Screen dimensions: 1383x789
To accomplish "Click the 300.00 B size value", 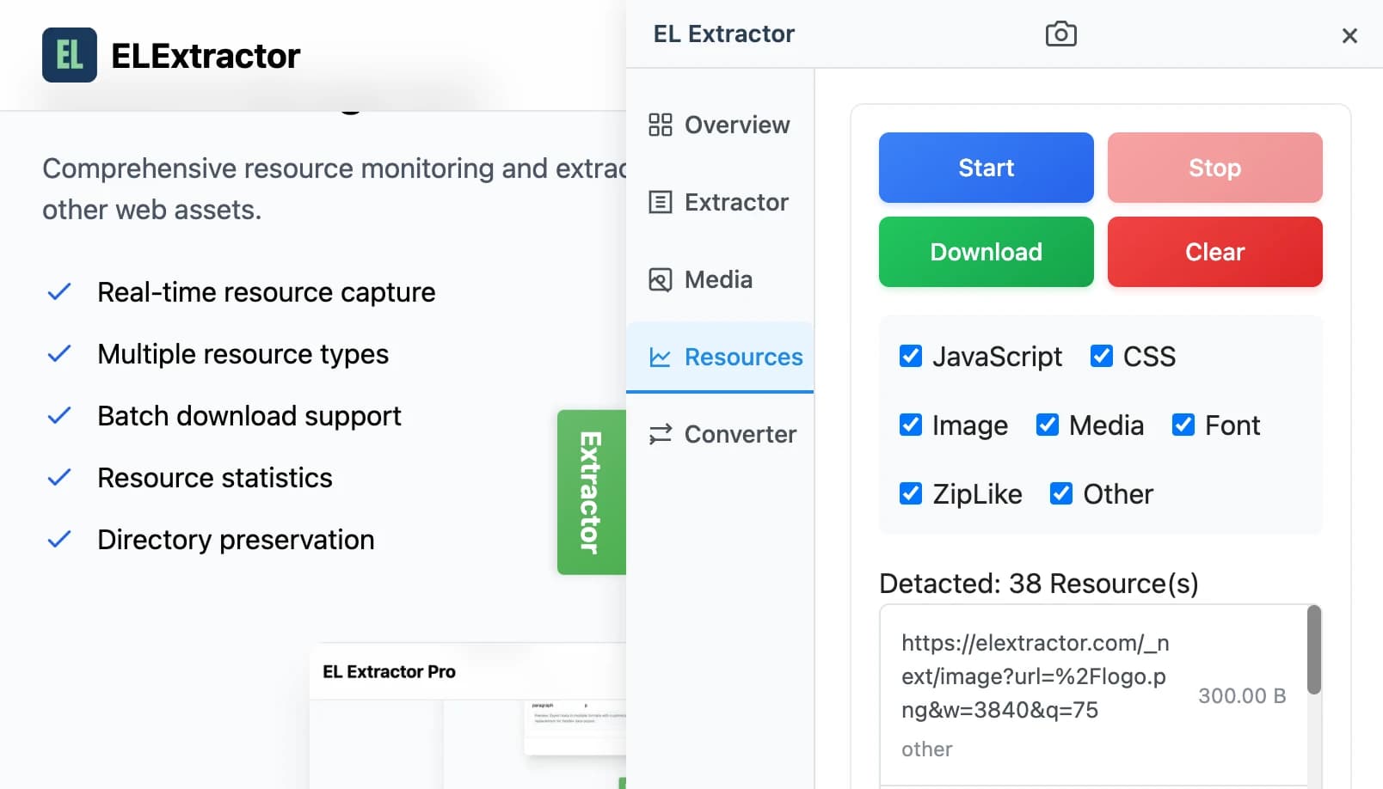I will pyautogui.click(x=1242, y=695).
